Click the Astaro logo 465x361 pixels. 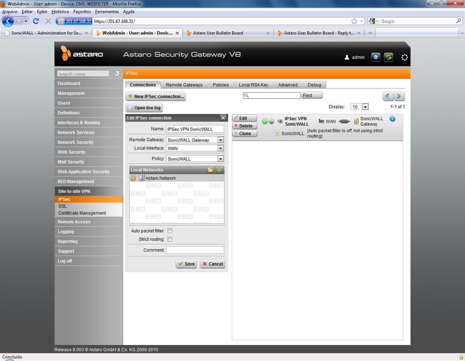click(82, 54)
